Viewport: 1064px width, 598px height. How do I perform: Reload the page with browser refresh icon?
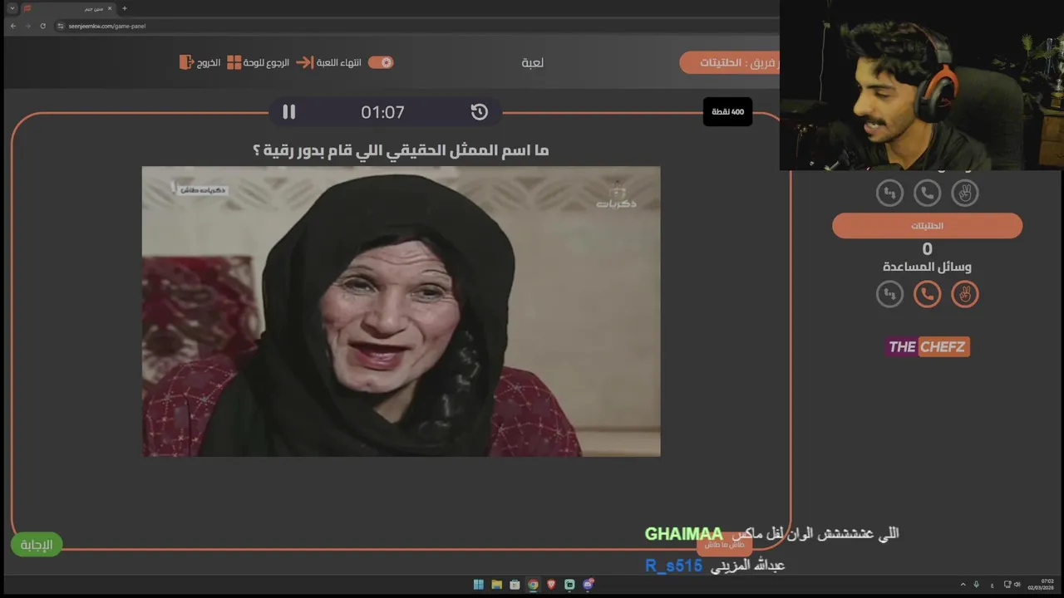[x=42, y=26]
